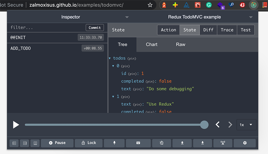Click the key search extension icon
The width and height of the screenshot is (268, 154).
[231, 5]
